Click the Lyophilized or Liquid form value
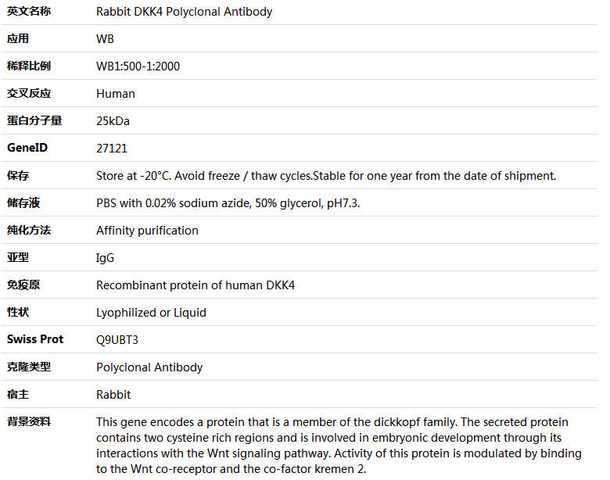 151,313
